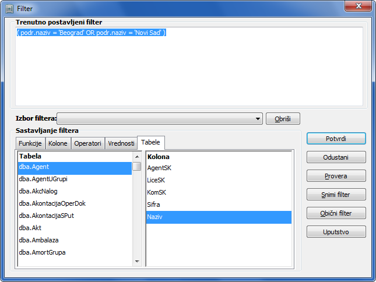Select dba.AgentUGrupi in table list
Viewport: 376px width, 282px height.
click(x=42, y=179)
